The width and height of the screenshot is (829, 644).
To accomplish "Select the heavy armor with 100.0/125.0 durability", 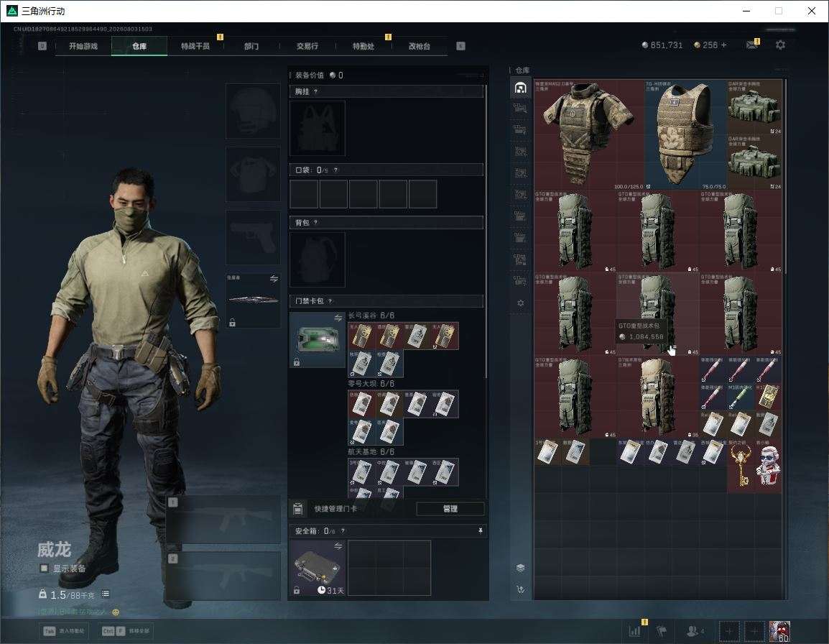I will coord(589,134).
